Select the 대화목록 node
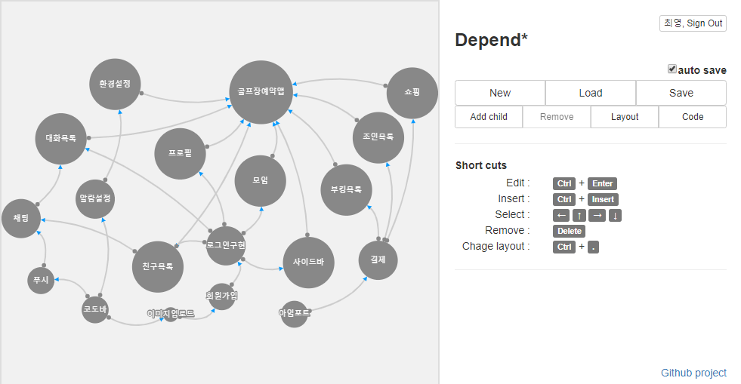Screen dimensions: 741x384 [60, 139]
